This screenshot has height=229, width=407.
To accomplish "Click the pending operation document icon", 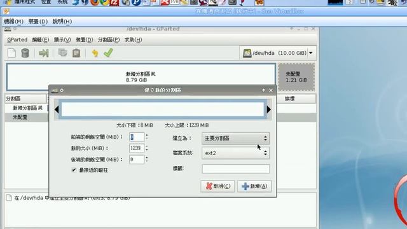I will point(9,198).
